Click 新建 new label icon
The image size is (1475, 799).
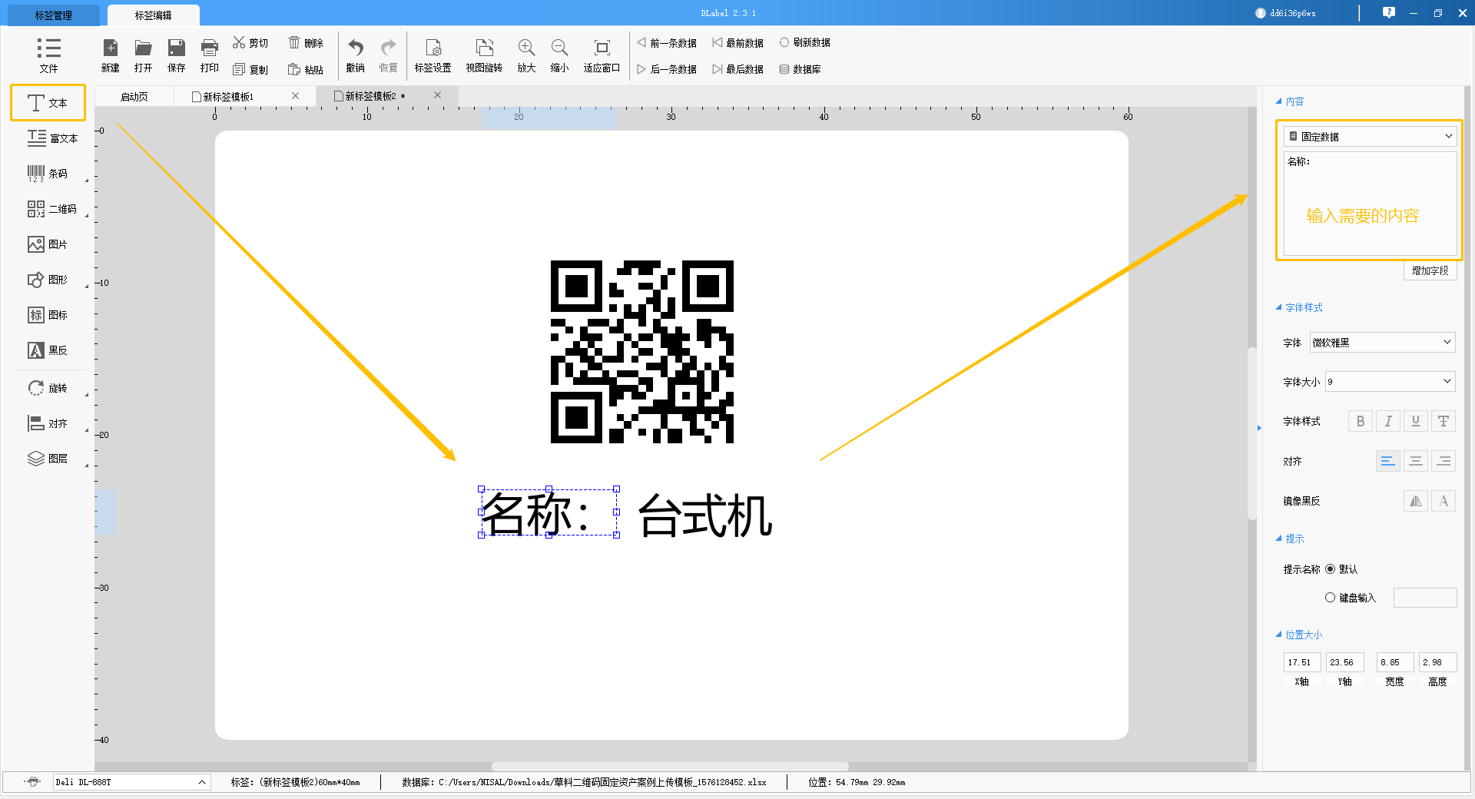click(111, 55)
